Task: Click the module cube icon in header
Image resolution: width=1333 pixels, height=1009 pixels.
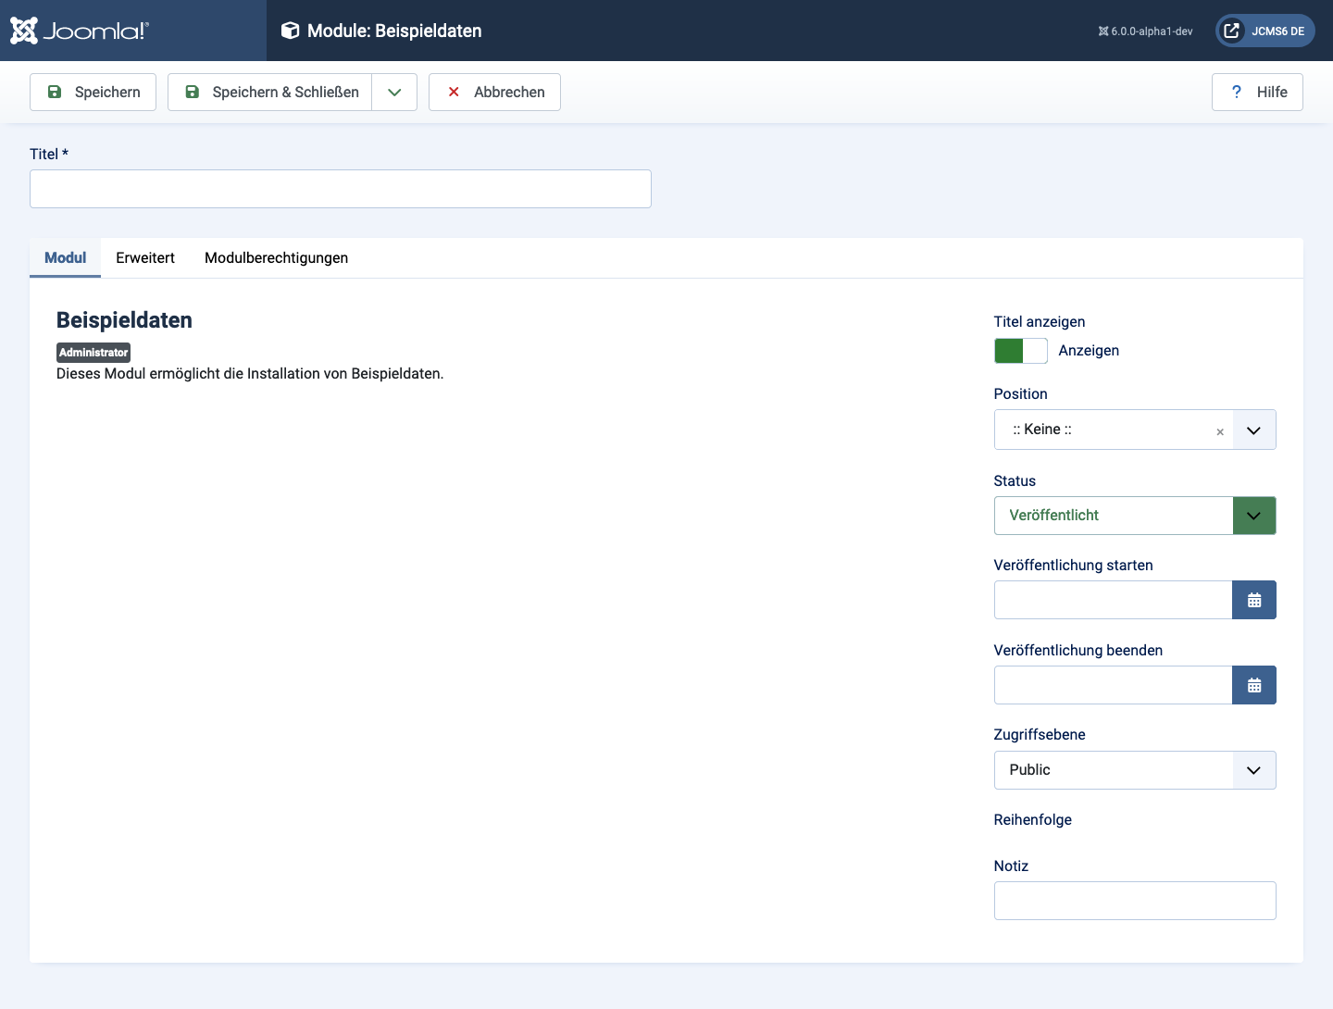Action: point(290,31)
